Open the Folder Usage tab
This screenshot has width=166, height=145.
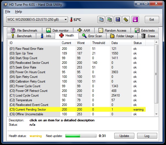click(122, 36)
